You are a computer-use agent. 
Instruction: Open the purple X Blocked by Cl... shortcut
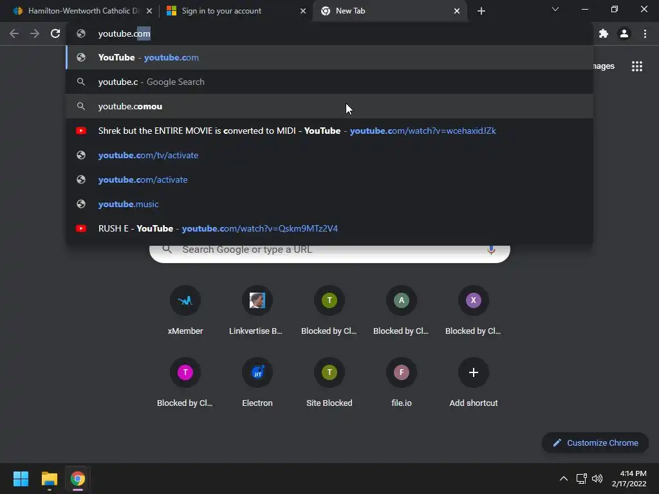(x=474, y=311)
